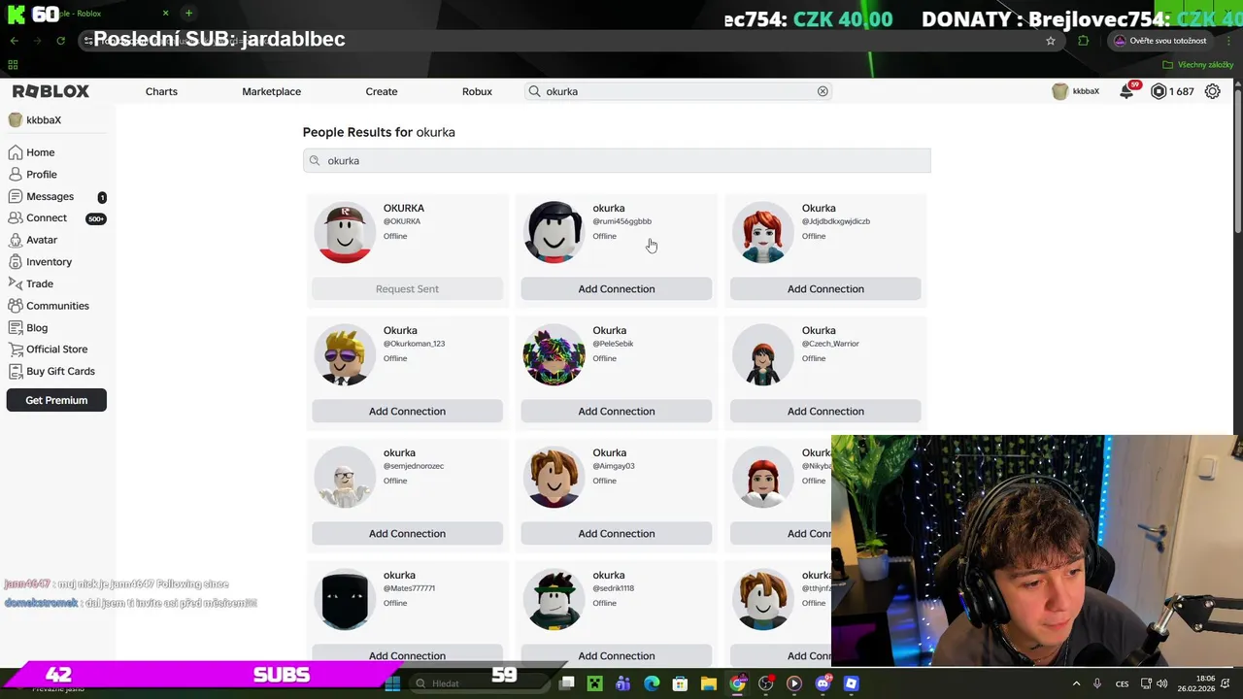This screenshot has width=1243, height=699.
Task: Open the Robux balance icon
Action: 1159,91
